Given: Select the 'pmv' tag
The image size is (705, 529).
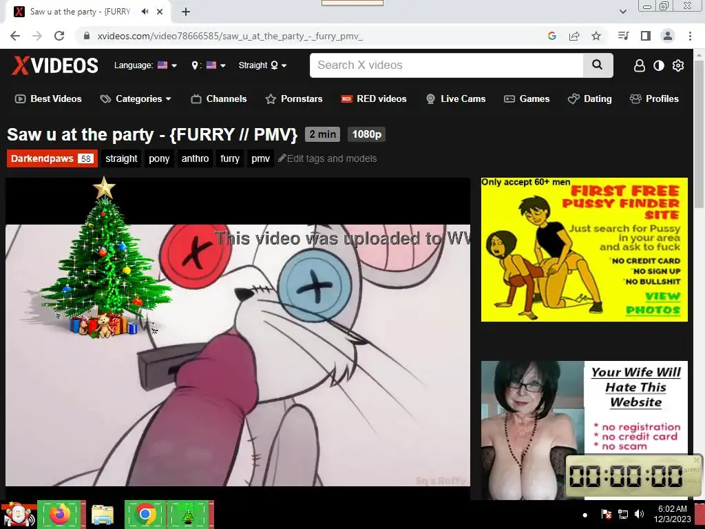Looking at the screenshot, I should [260, 159].
